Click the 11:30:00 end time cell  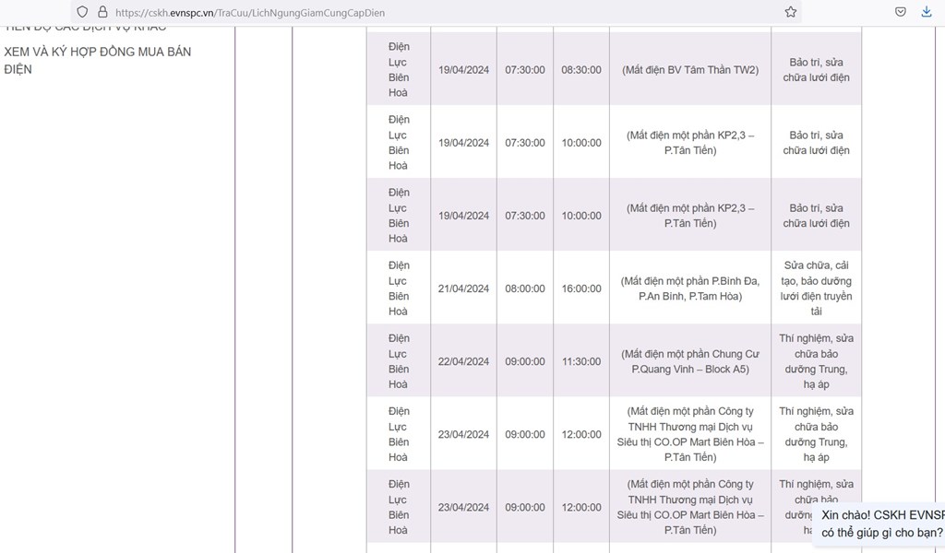581,361
